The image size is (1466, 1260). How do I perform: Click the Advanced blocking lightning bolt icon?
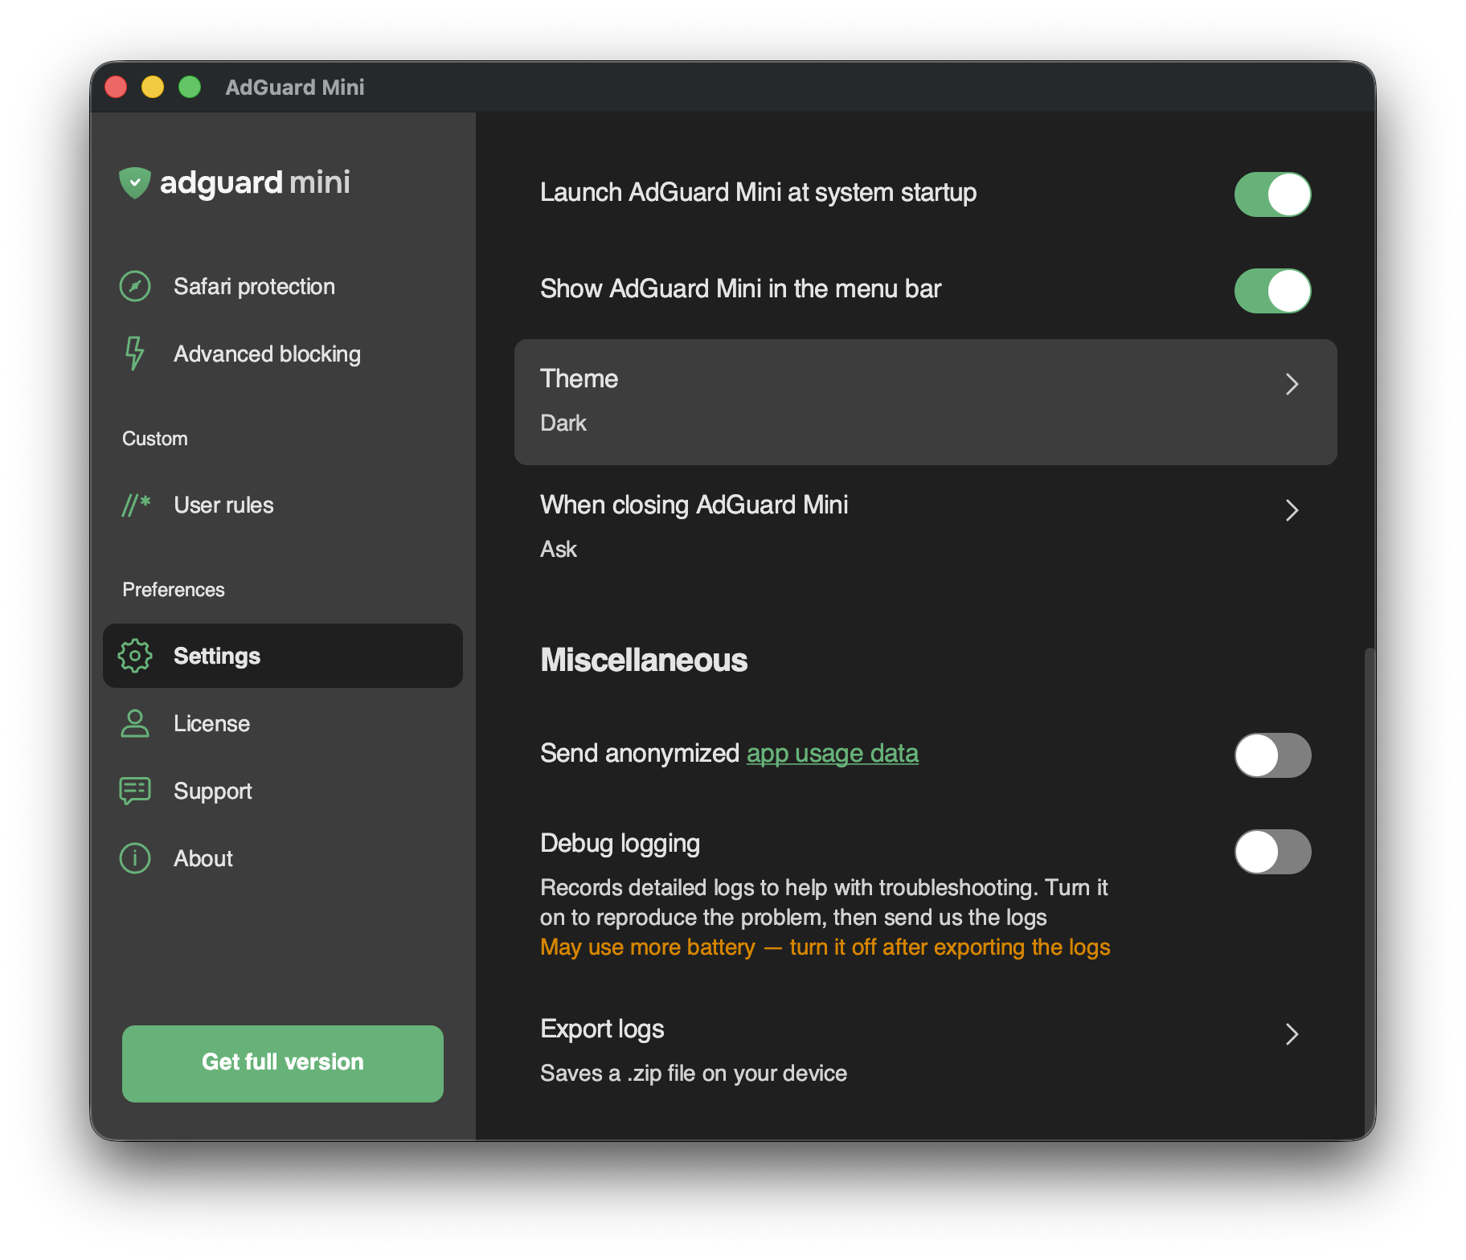tap(135, 354)
